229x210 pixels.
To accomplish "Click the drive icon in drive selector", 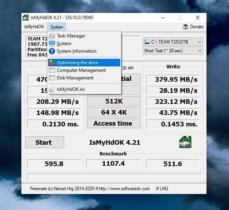I will [x=147, y=42].
